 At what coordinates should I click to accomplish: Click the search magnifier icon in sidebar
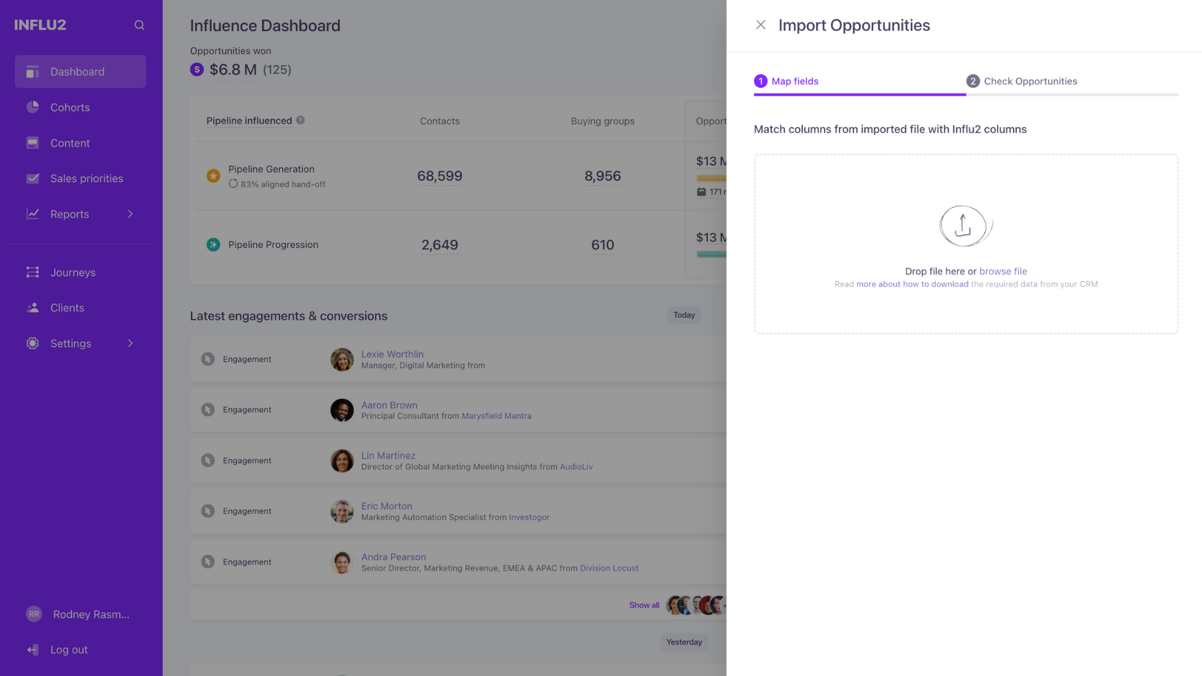click(x=139, y=25)
